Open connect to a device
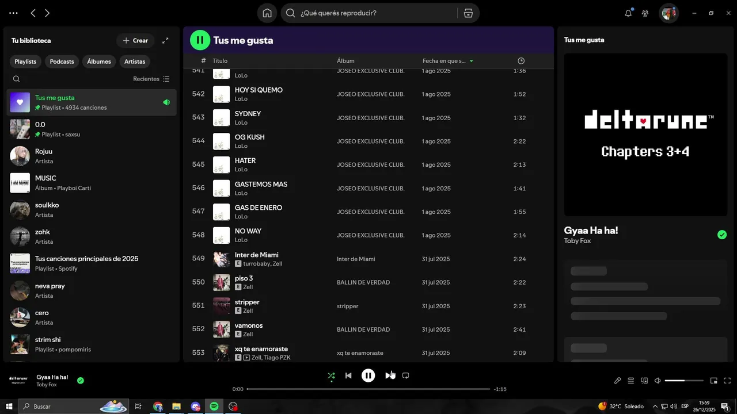The width and height of the screenshot is (737, 414). (x=644, y=381)
